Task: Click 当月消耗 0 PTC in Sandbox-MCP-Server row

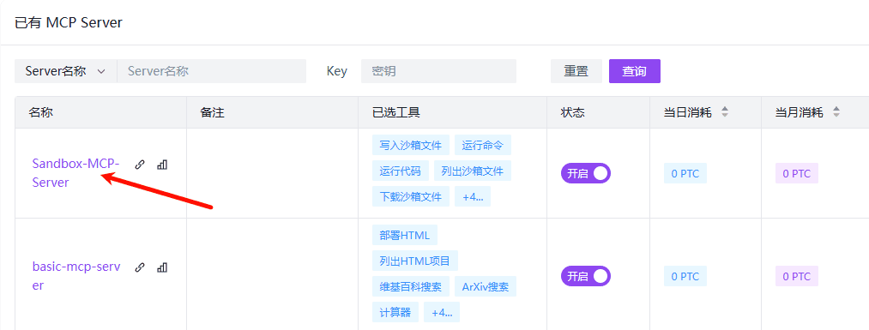Action: pos(796,173)
